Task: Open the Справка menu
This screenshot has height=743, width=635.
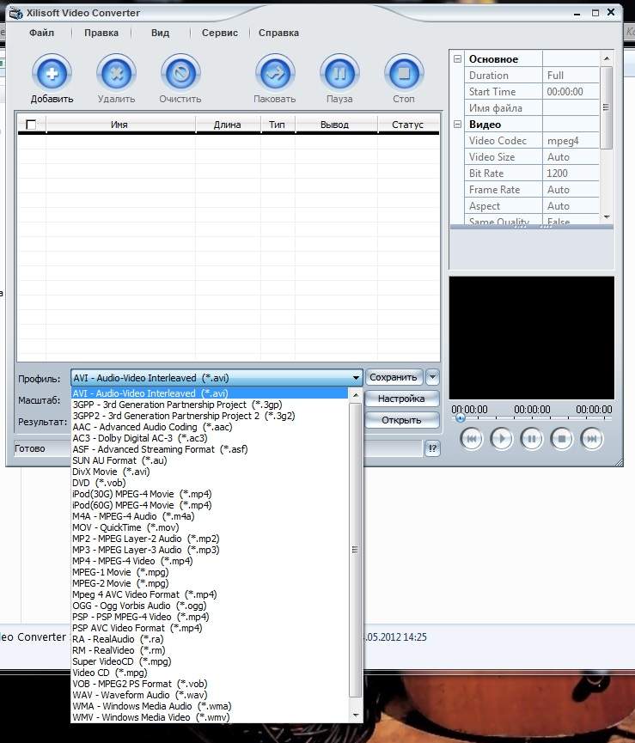Action: point(278,33)
